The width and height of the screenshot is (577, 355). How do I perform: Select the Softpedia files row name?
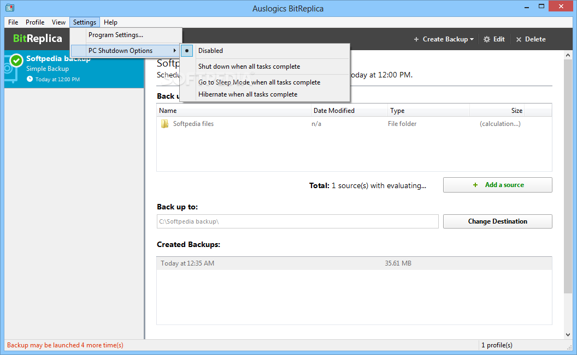coord(193,124)
